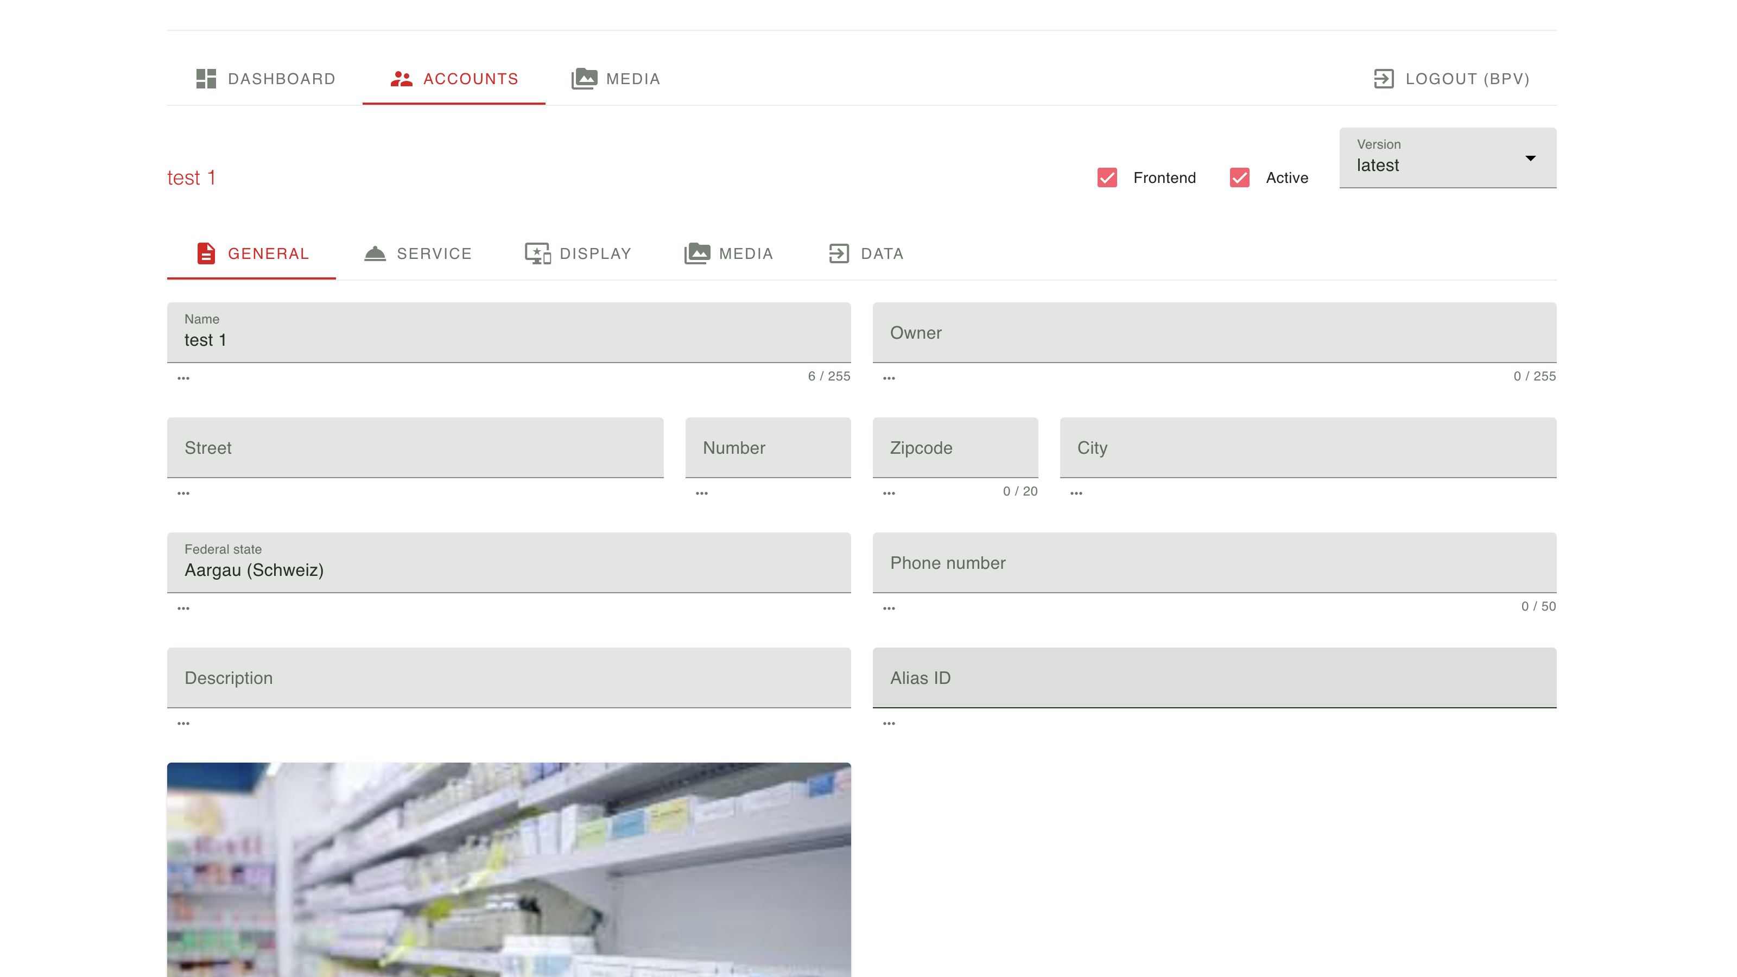
Task: Click the top Media gallery icon
Action: pos(584,79)
